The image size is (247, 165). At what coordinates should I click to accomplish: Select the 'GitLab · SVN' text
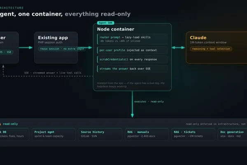[x=89, y=136]
